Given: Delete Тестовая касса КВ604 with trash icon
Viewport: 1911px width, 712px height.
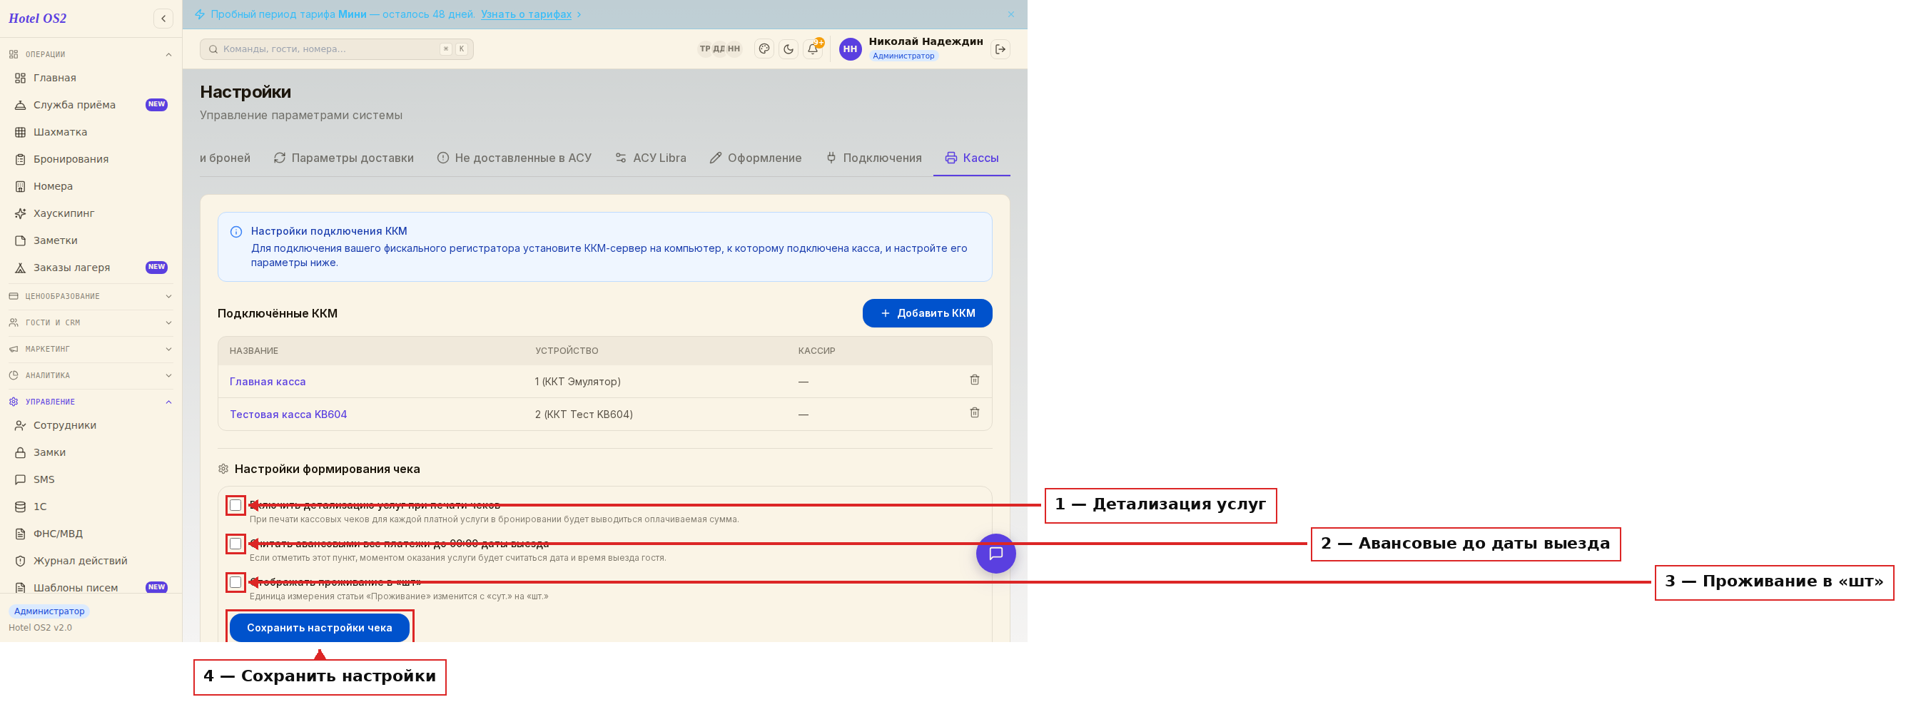Looking at the screenshot, I should 974,412.
